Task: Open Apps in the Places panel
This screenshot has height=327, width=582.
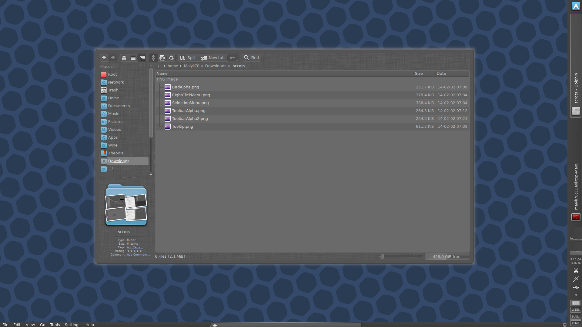Action: coord(124,137)
